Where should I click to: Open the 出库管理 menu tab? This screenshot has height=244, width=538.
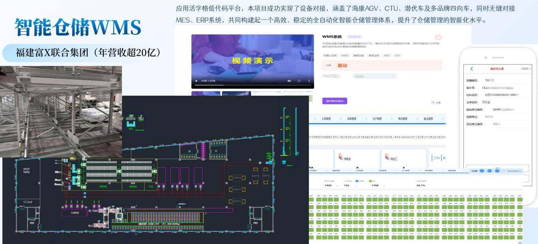[x=351, y=118]
